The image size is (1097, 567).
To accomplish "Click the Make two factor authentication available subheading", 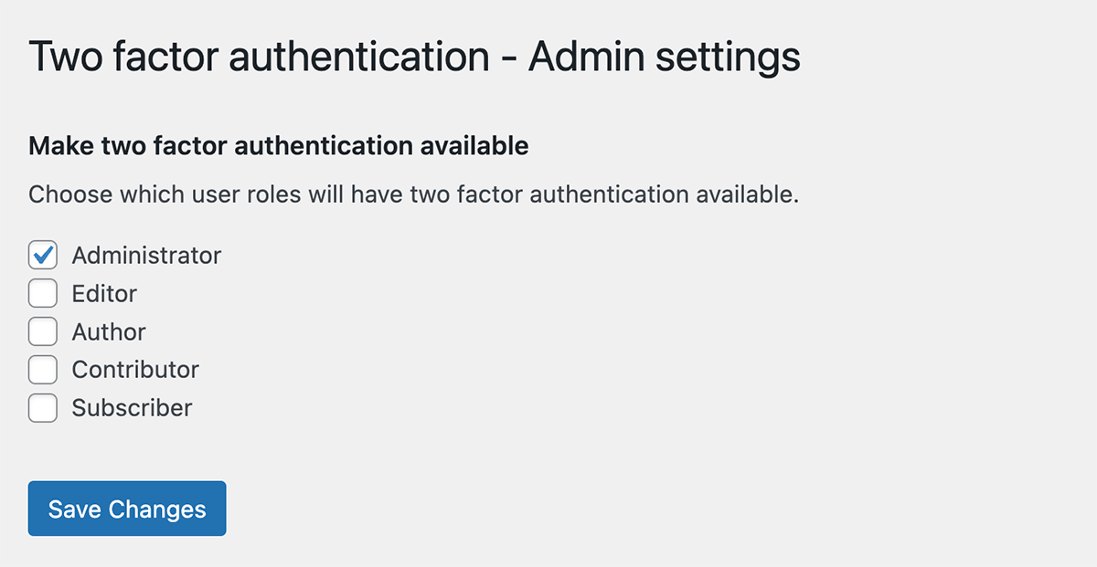I will pos(279,145).
